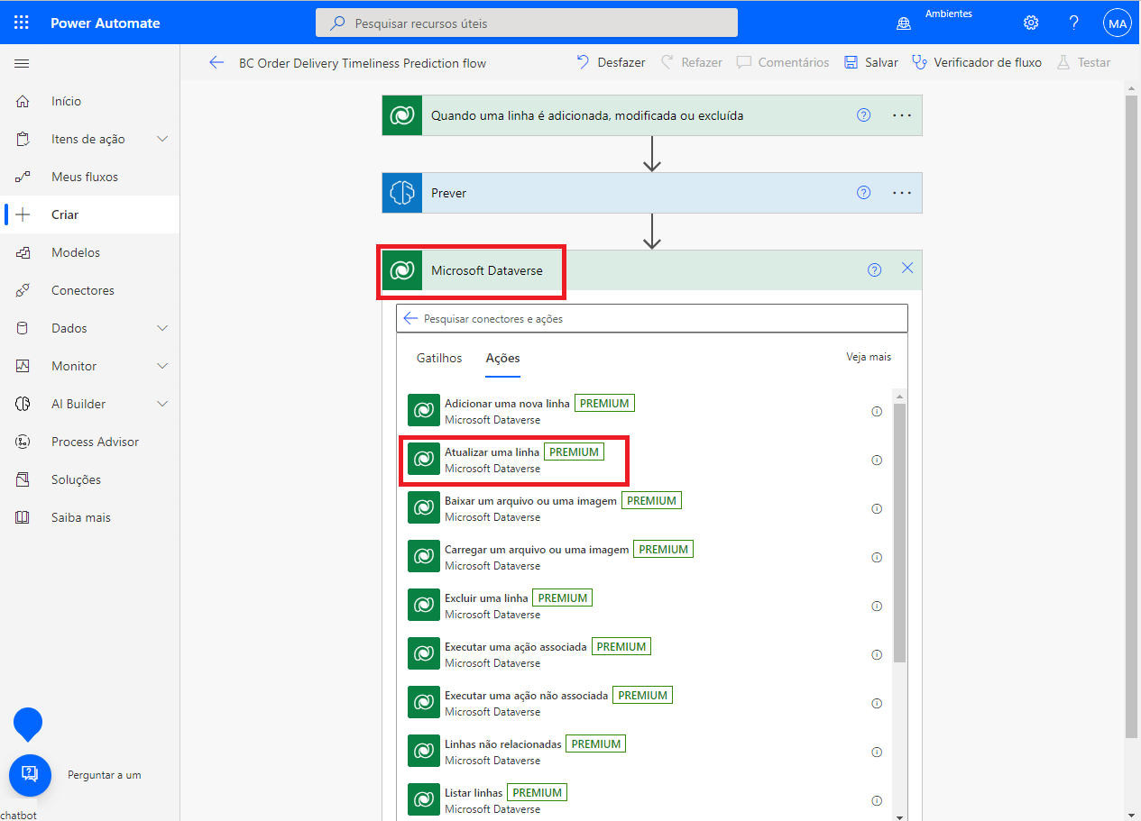Select Linhas não relacionadas action
Image resolution: width=1141 pixels, height=821 pixels.
click(x=645, y=752)
